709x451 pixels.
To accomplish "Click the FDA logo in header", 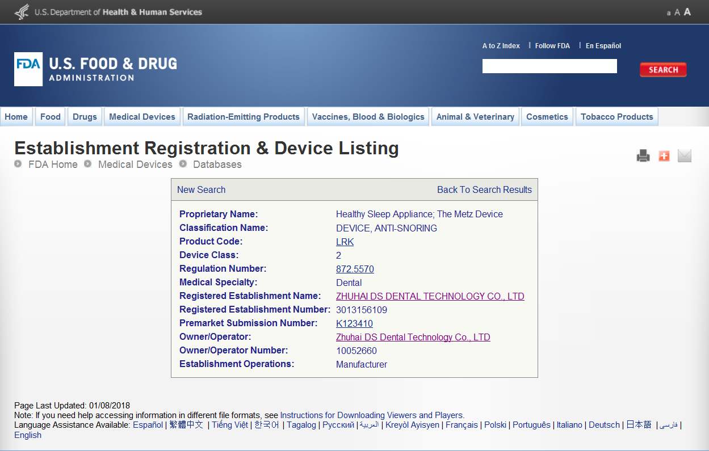I will [x=95, y=69].
